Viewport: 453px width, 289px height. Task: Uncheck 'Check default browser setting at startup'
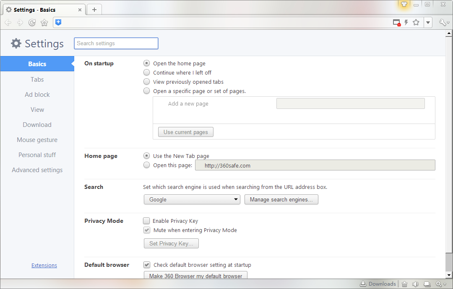click(147, 265)
